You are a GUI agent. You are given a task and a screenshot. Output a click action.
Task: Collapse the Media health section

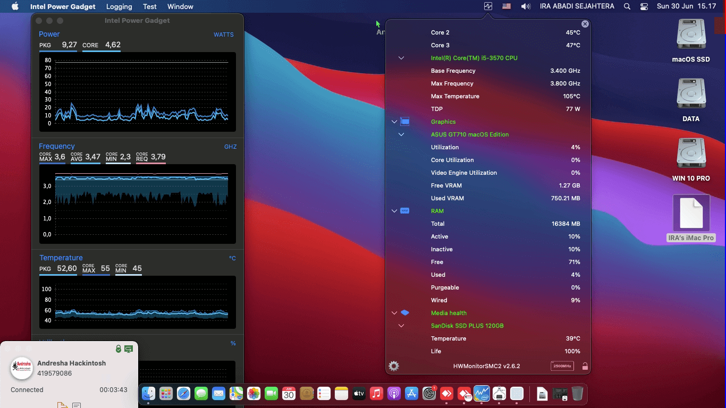click(x=394, y=313)
